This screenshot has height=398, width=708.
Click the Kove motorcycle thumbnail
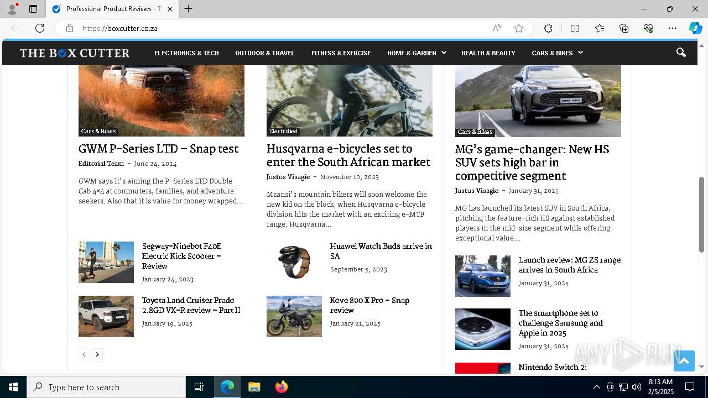294,316
